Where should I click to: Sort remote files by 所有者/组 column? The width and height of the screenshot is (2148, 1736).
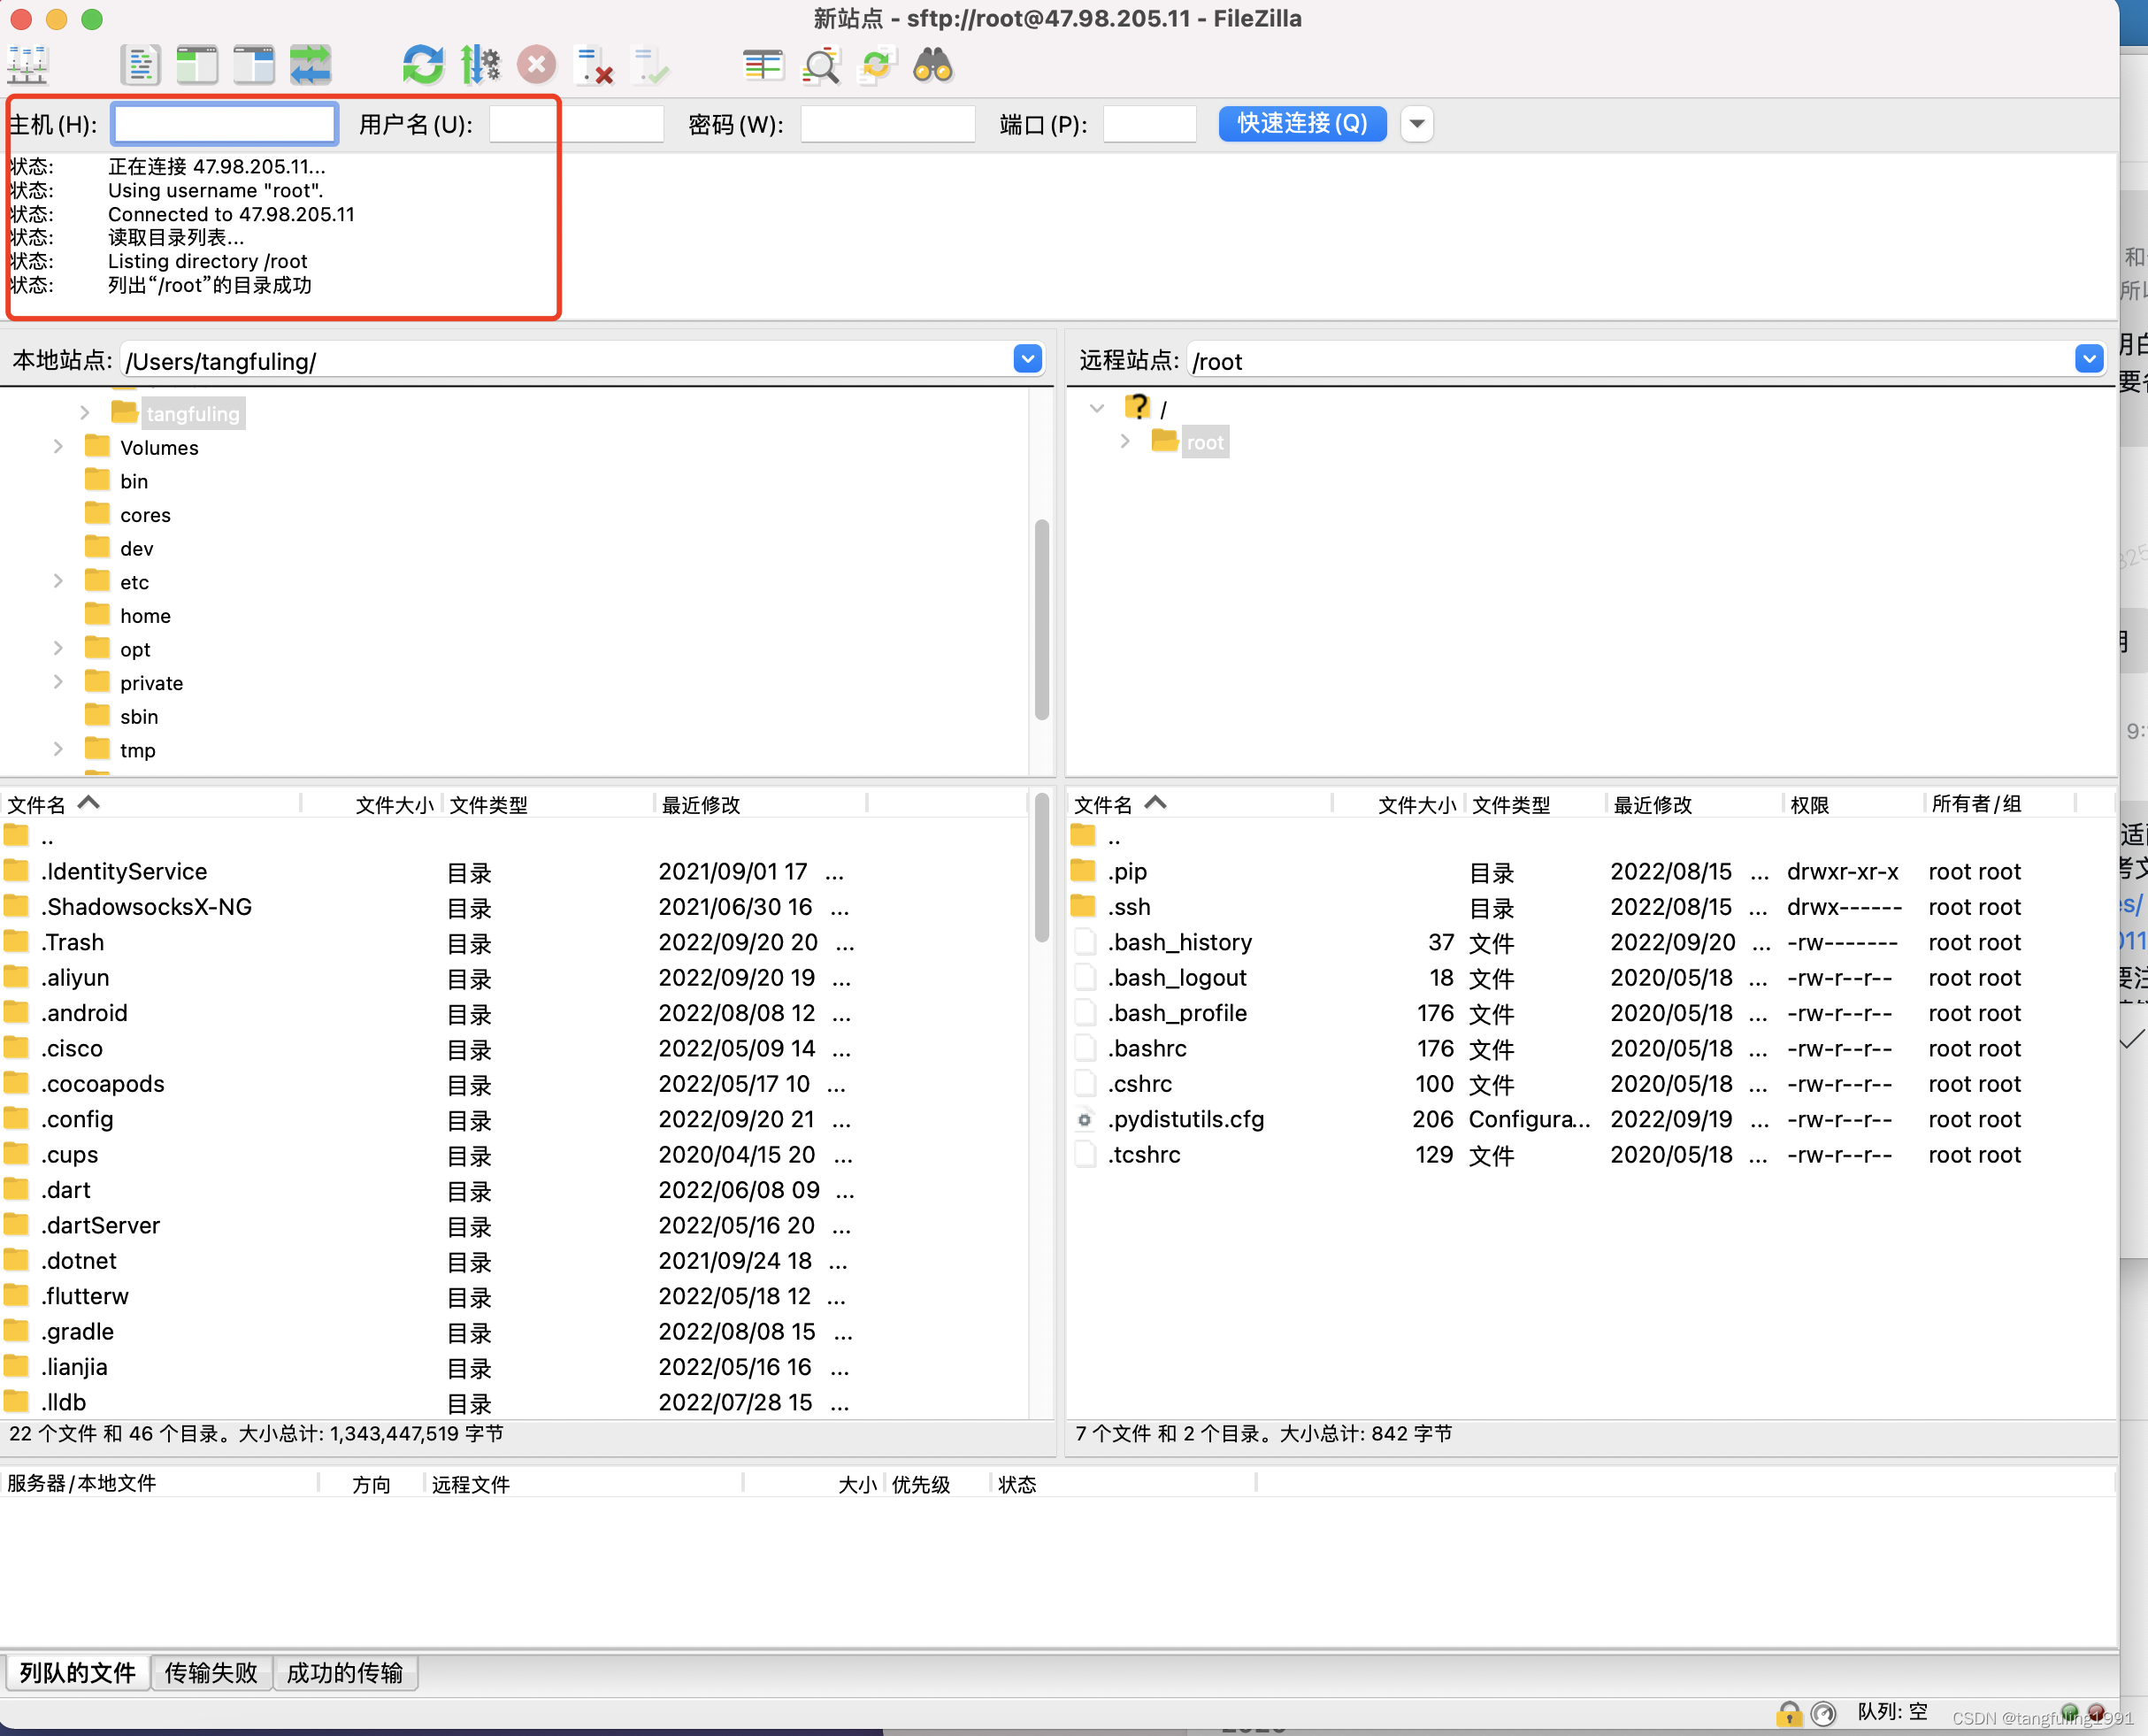2000,804
